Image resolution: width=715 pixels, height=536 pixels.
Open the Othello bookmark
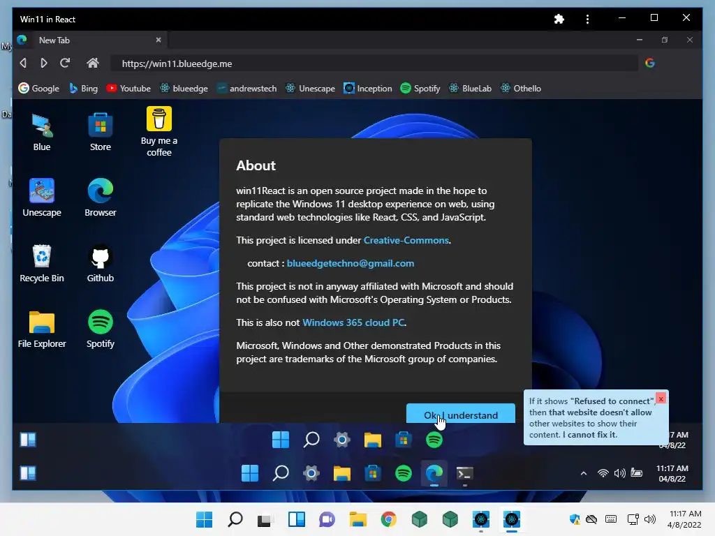click(520, 89)
